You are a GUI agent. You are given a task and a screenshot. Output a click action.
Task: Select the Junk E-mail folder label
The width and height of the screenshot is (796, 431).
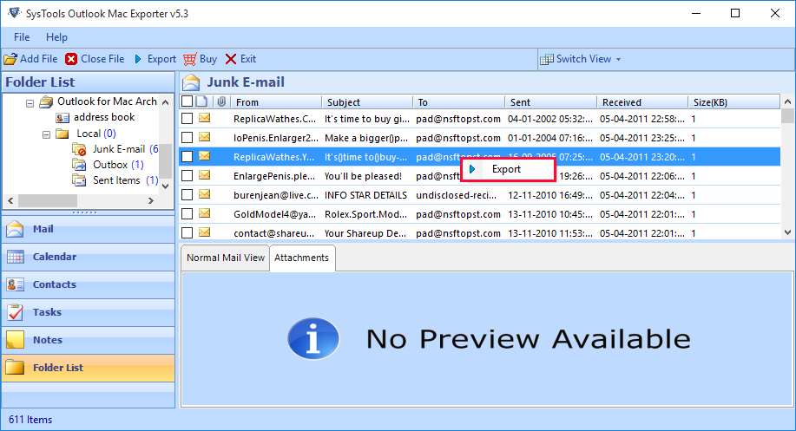point(119,149)
